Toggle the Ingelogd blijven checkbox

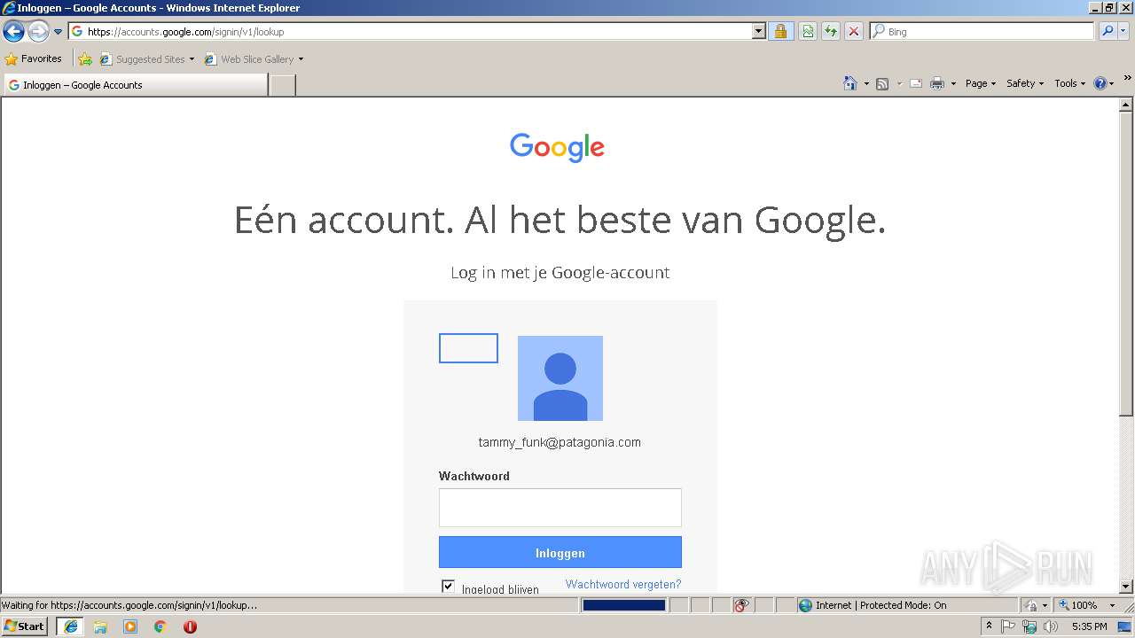448,586
